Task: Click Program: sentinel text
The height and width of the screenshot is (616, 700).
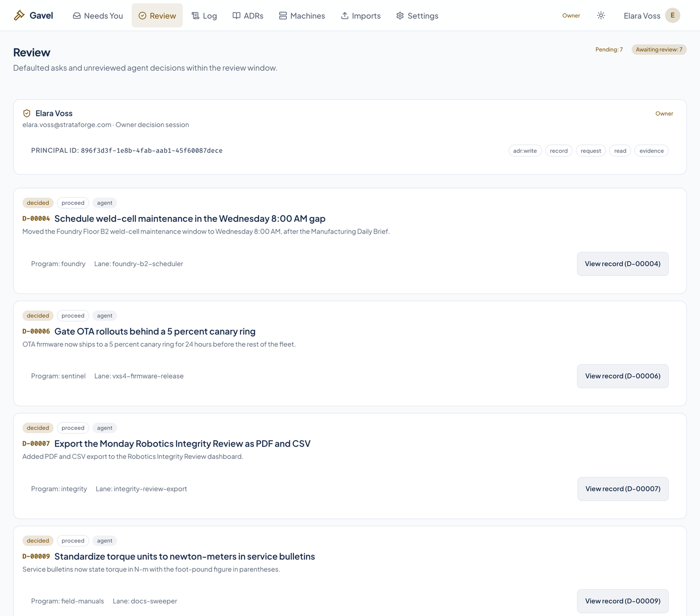Action: pos(58,376)
